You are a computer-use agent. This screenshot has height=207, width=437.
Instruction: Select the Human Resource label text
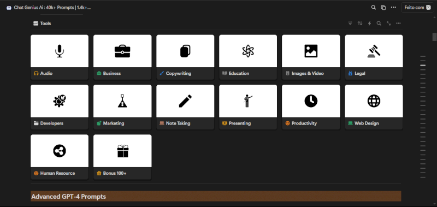(x=57, y=173)
